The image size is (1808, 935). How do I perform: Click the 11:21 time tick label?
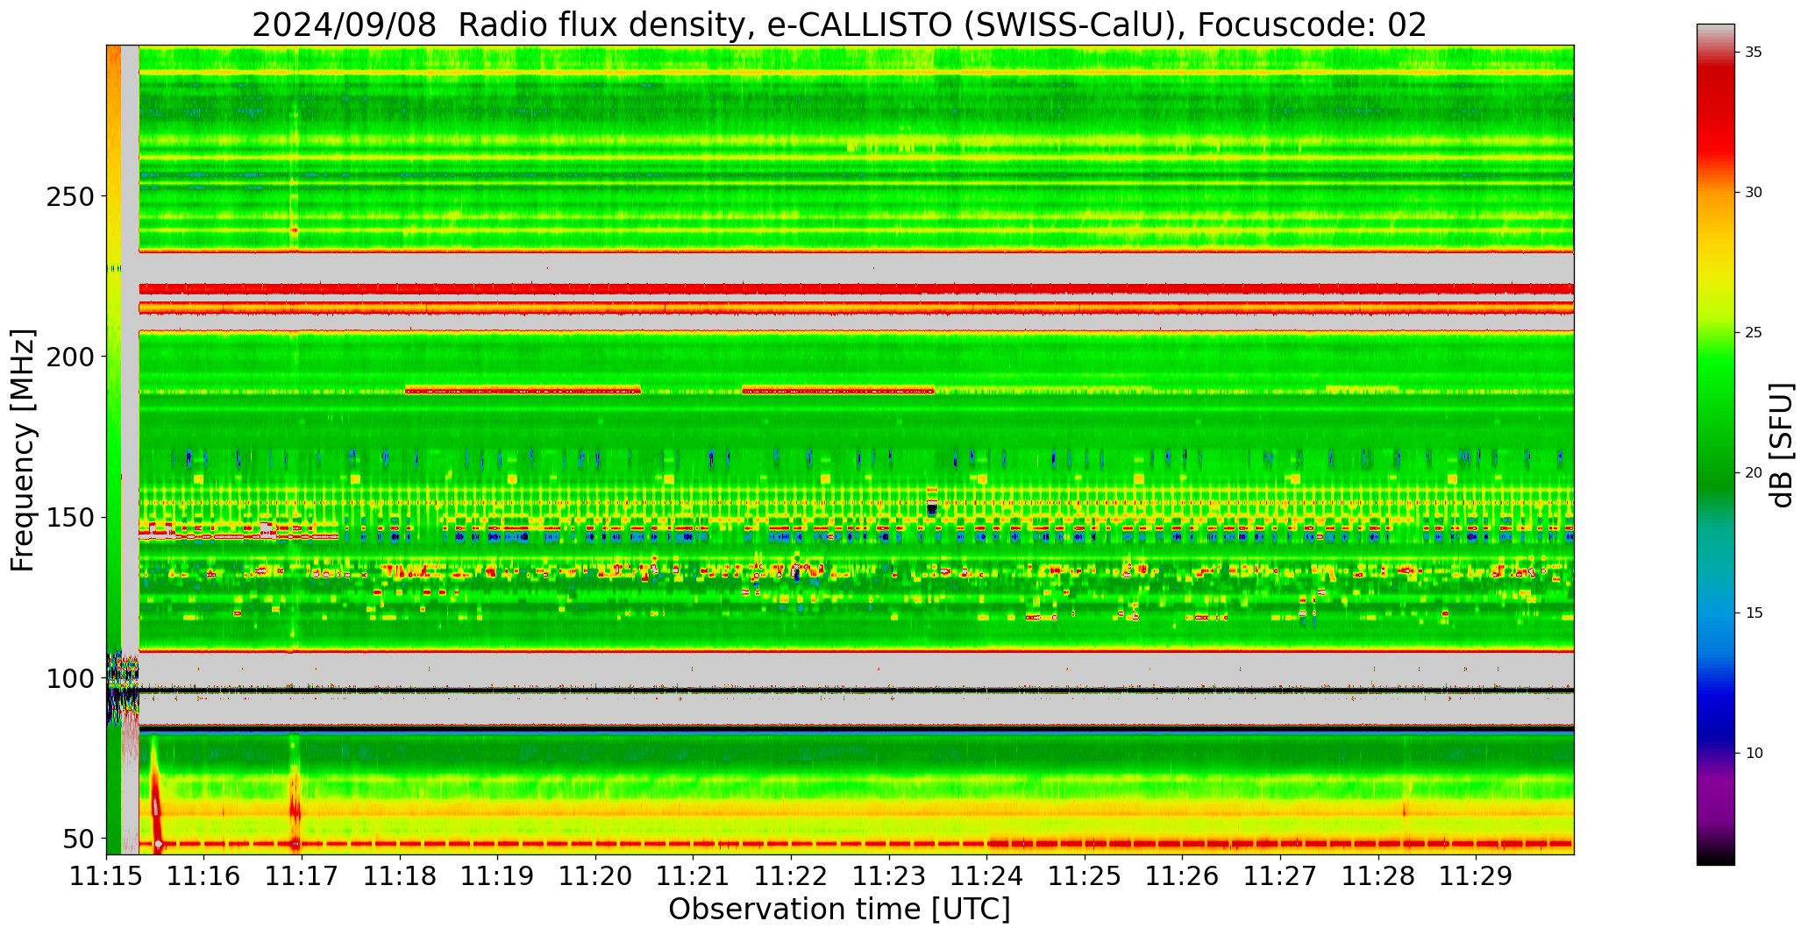coord(694,876)
